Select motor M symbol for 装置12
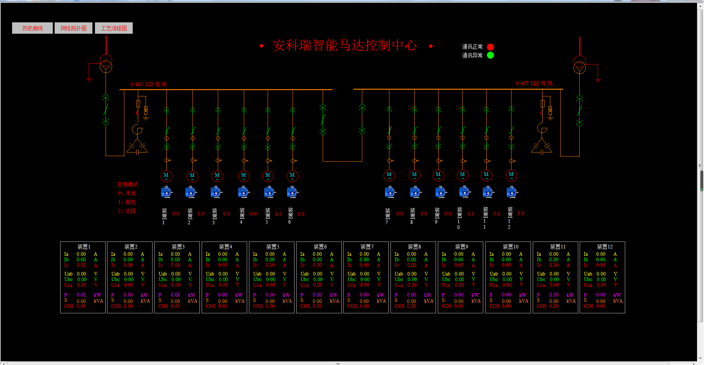Image resolution: width=704 pixels, height=365 pixels. click(x=511, y=175)
